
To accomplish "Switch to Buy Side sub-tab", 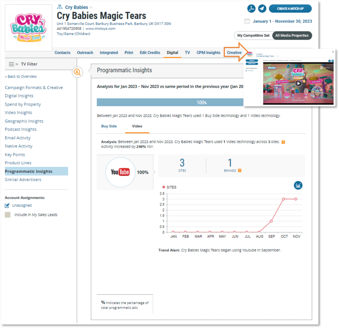I will point(109,126).
